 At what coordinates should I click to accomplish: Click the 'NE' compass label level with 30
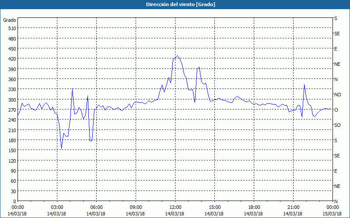pos(337,186)
